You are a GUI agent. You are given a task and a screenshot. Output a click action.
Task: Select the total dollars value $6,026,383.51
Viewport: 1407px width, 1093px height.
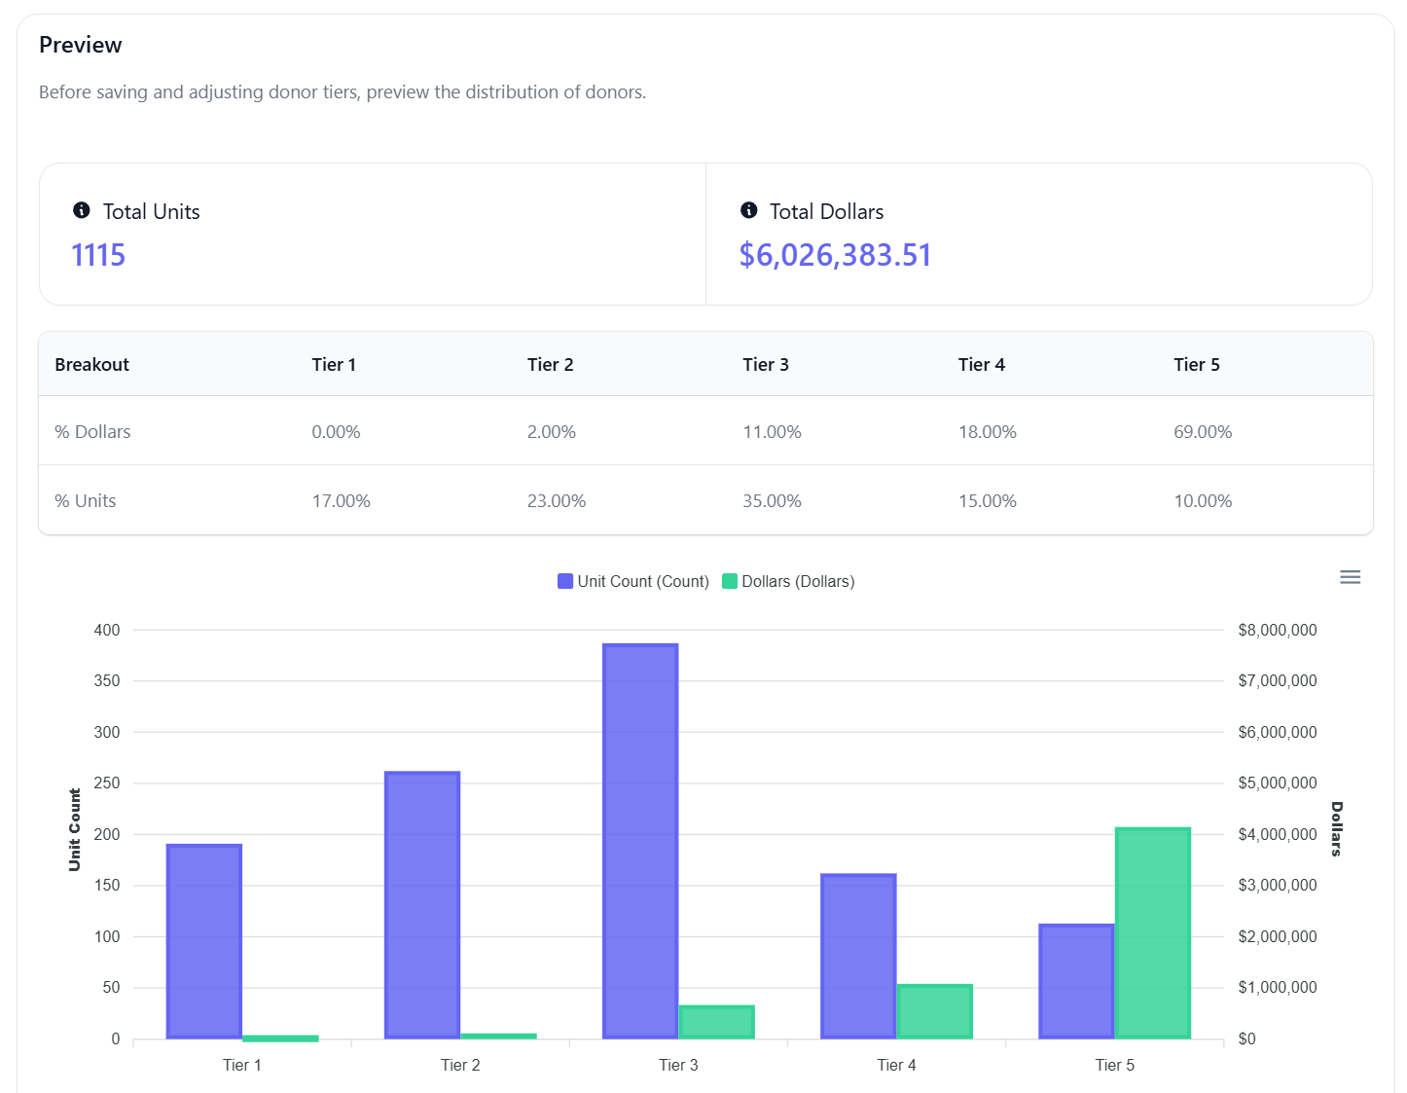coord(836,255)
